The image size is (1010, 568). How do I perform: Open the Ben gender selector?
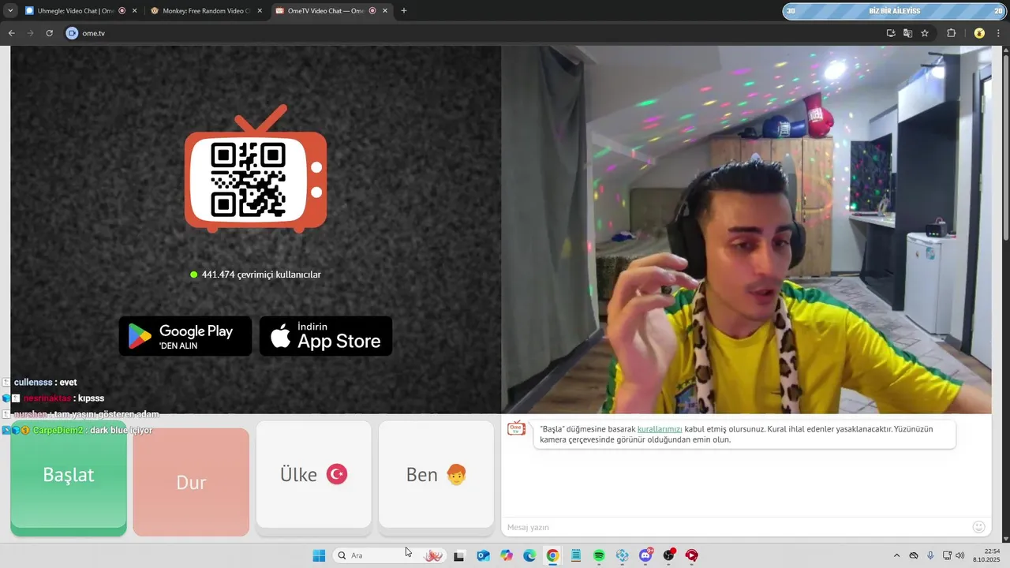point(436,474)
